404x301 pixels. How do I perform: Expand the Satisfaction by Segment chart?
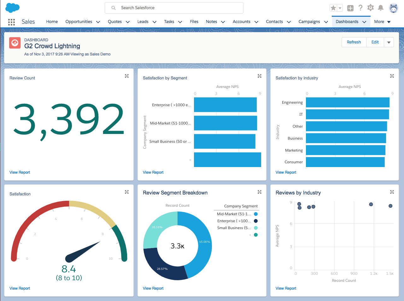pos(260,76)
